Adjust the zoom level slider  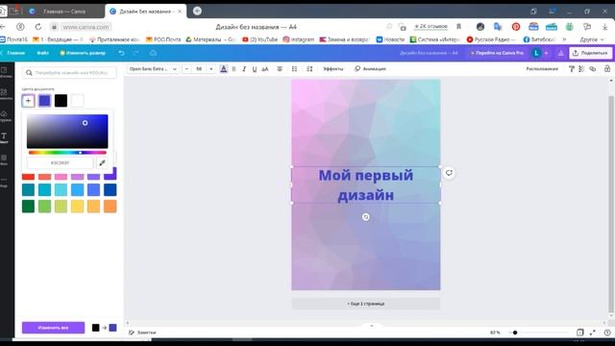[x=540, y=333]
